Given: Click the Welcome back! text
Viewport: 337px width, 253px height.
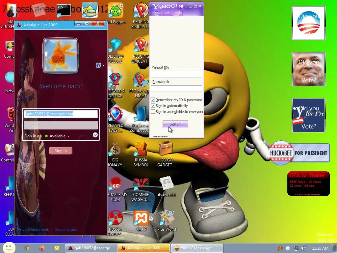Looking at the screenshot, I should (61, 86).
